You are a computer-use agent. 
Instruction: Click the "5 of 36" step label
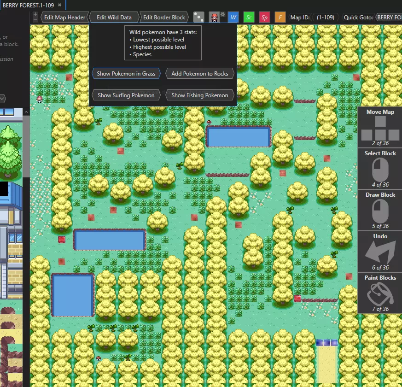[x=380, y=226]
